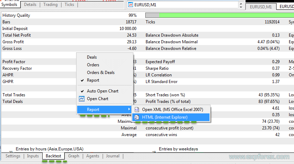Open the Journal tab
The image size is (294, 164).
point(113,156)
